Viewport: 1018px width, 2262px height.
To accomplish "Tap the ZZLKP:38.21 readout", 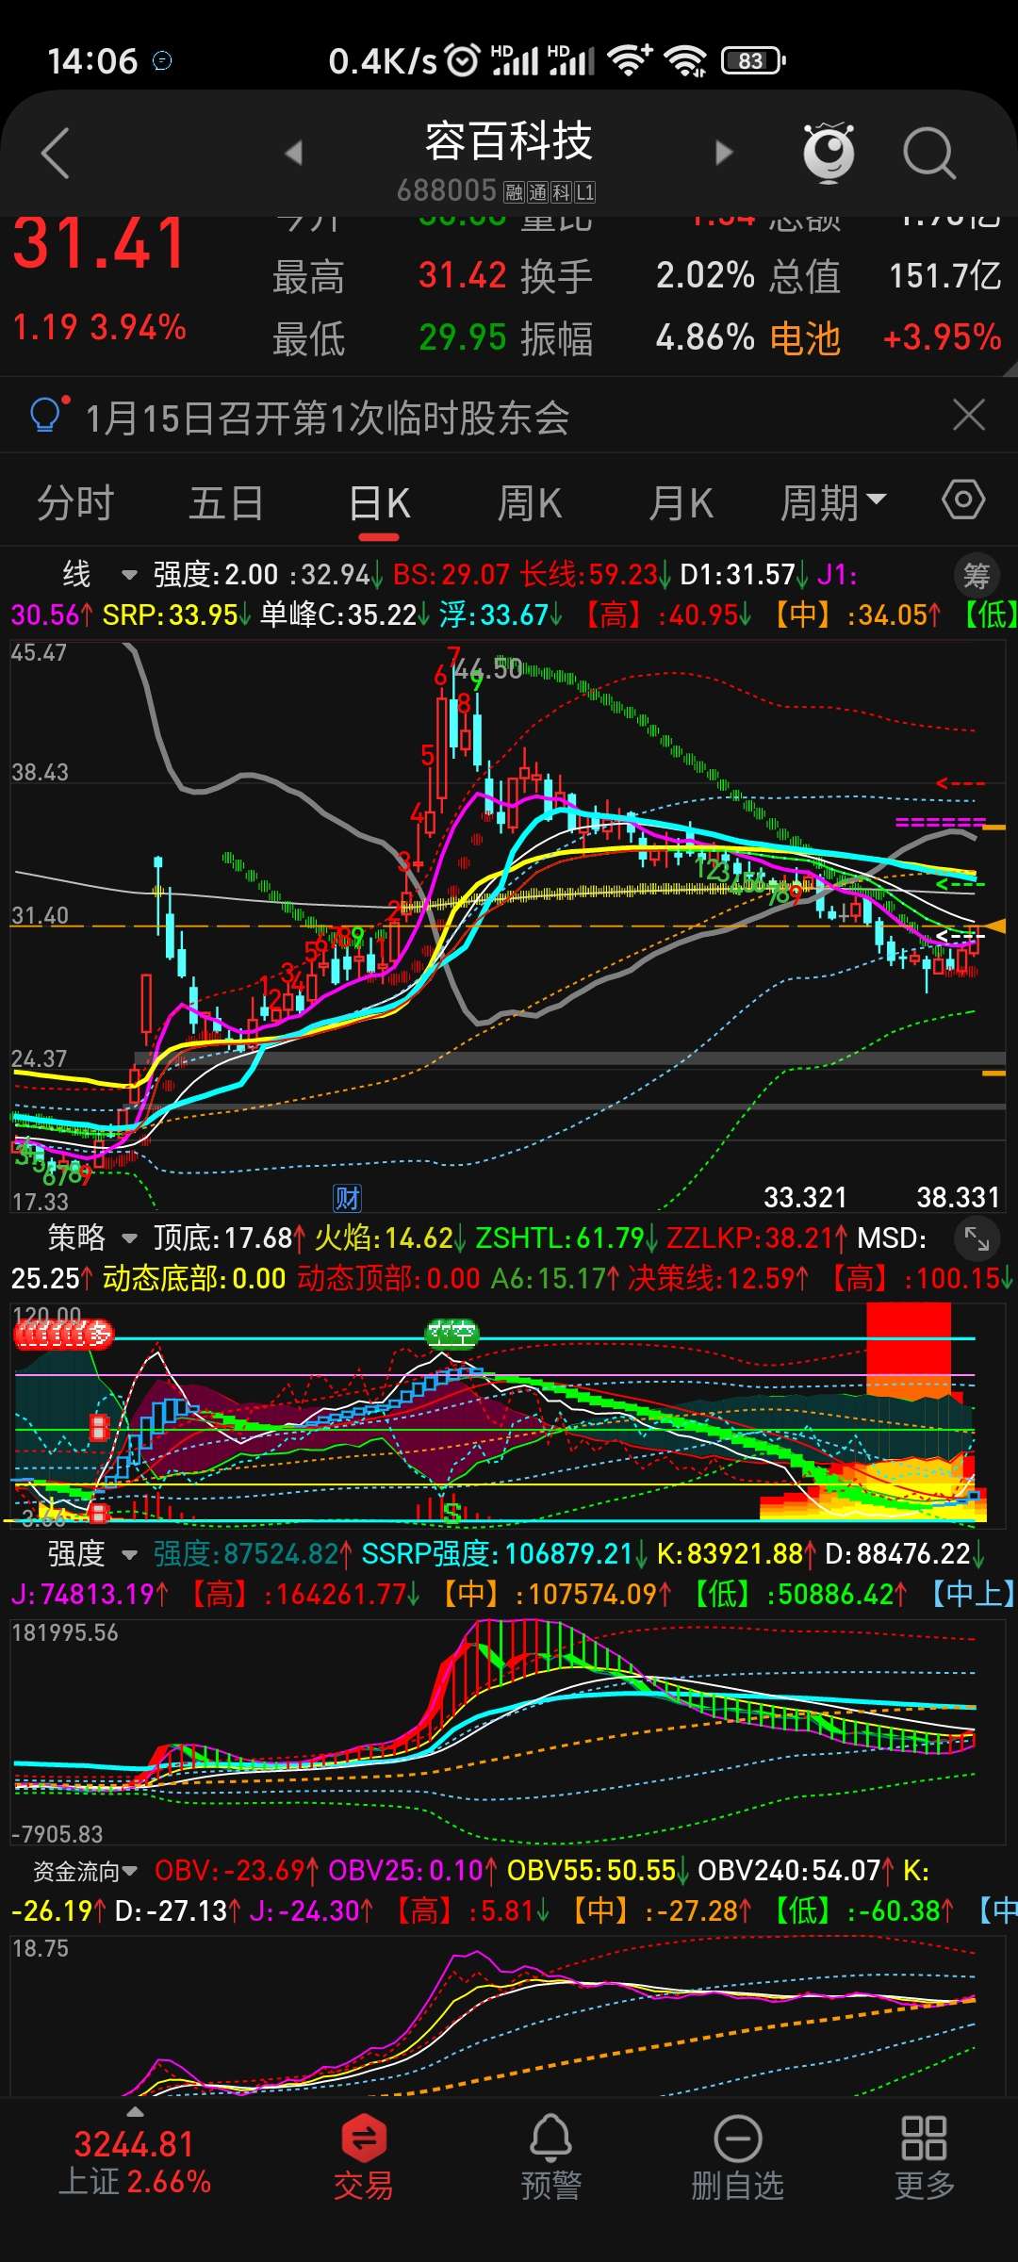I will click(x=755, y=1238).
